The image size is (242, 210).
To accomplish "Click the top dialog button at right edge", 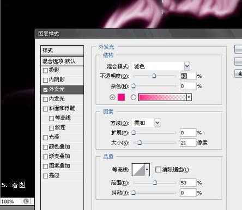I will pyautogui.click(x=238, y=50).
